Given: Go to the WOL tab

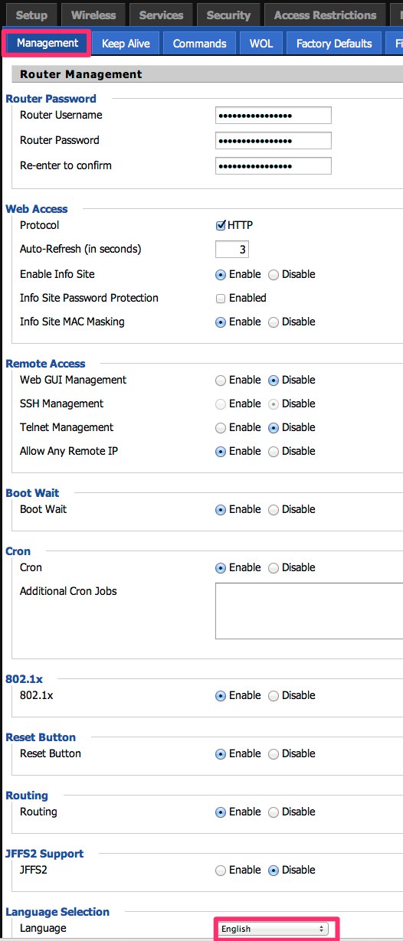Looking at the screenshot, I should pos(260,44).
